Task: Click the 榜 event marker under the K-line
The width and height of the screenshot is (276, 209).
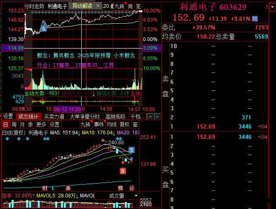Action: coord(121,188)
